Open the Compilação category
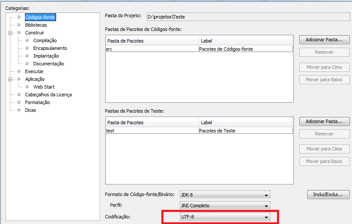 pos(45,40)
